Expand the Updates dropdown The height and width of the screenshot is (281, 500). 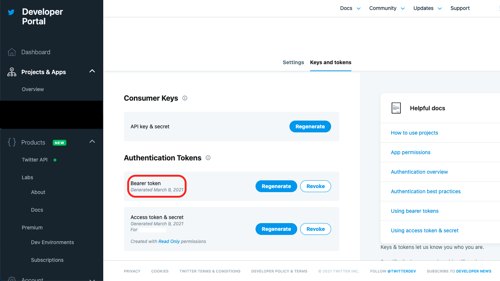427,8
